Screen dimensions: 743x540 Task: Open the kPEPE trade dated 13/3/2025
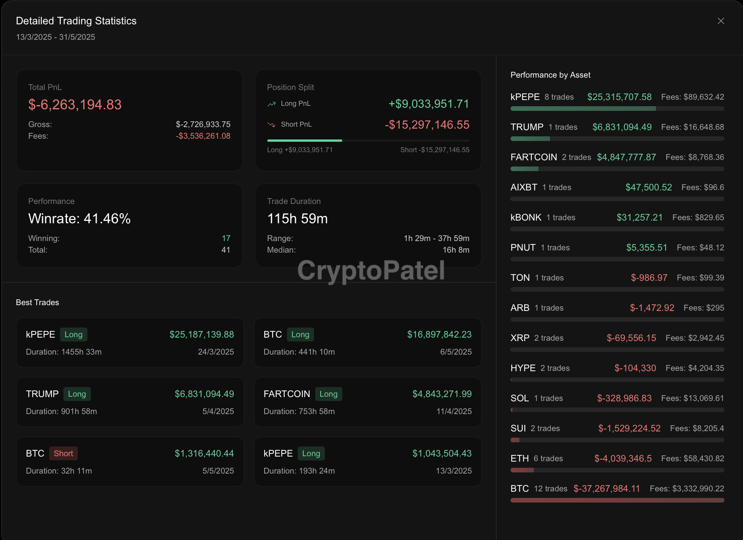(367, 462)
